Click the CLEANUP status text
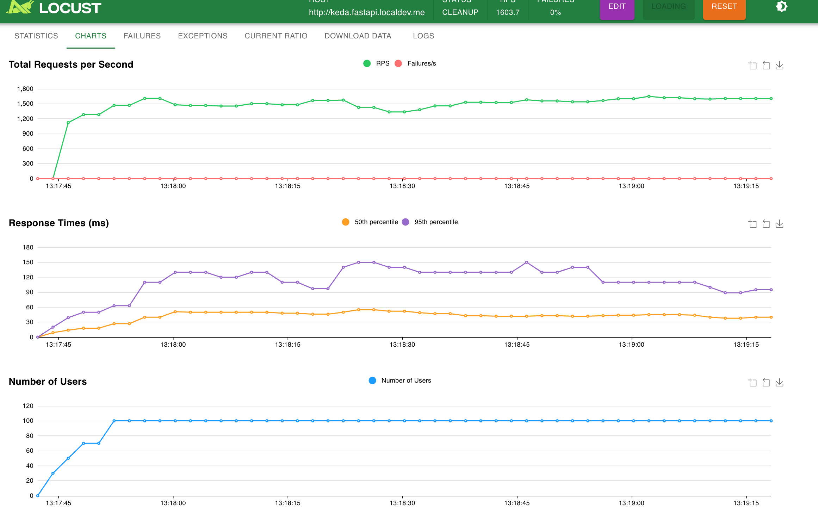The height and width of the screenshot is (520, 818). pos(460,12)
